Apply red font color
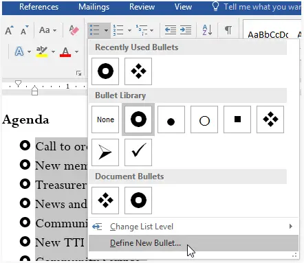 tap(65, 52)
